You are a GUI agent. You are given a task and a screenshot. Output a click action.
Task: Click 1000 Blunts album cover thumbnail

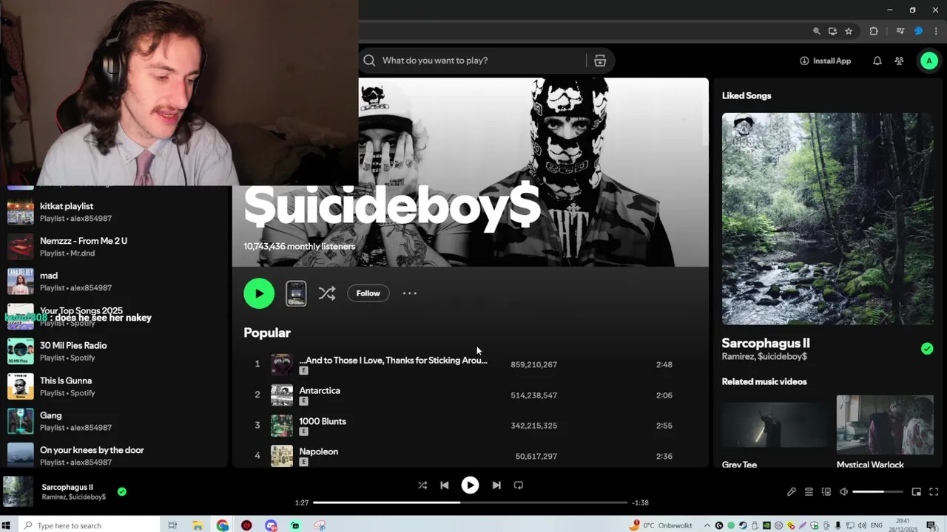(x=282, y=426)
